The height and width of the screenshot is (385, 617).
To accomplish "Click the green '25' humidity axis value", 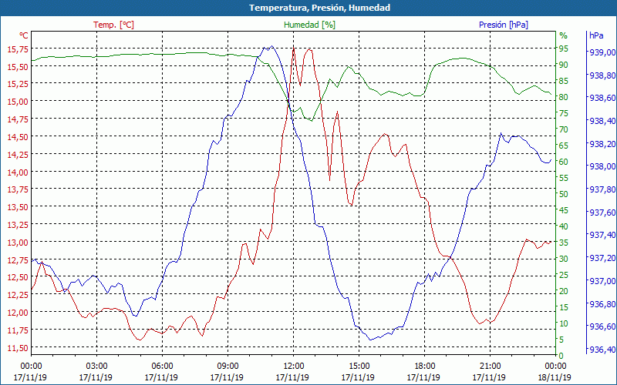I will [x=564, y=275].
